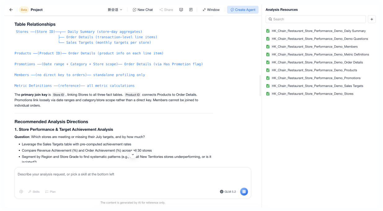Click the chat panel vertical scrollbar
This screenshot has height=211, width=383.
(260, 85)
